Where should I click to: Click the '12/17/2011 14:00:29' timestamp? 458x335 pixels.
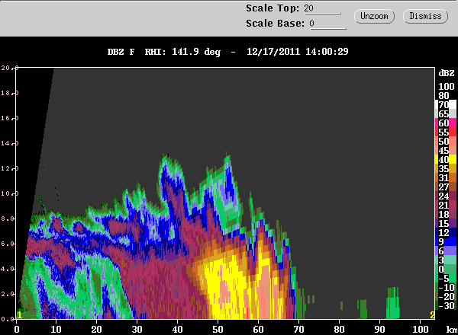(298, 52)
